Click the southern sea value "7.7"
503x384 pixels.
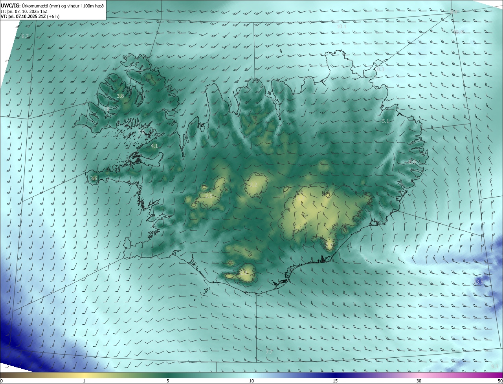pyautogui.click(x=269, y=352)
